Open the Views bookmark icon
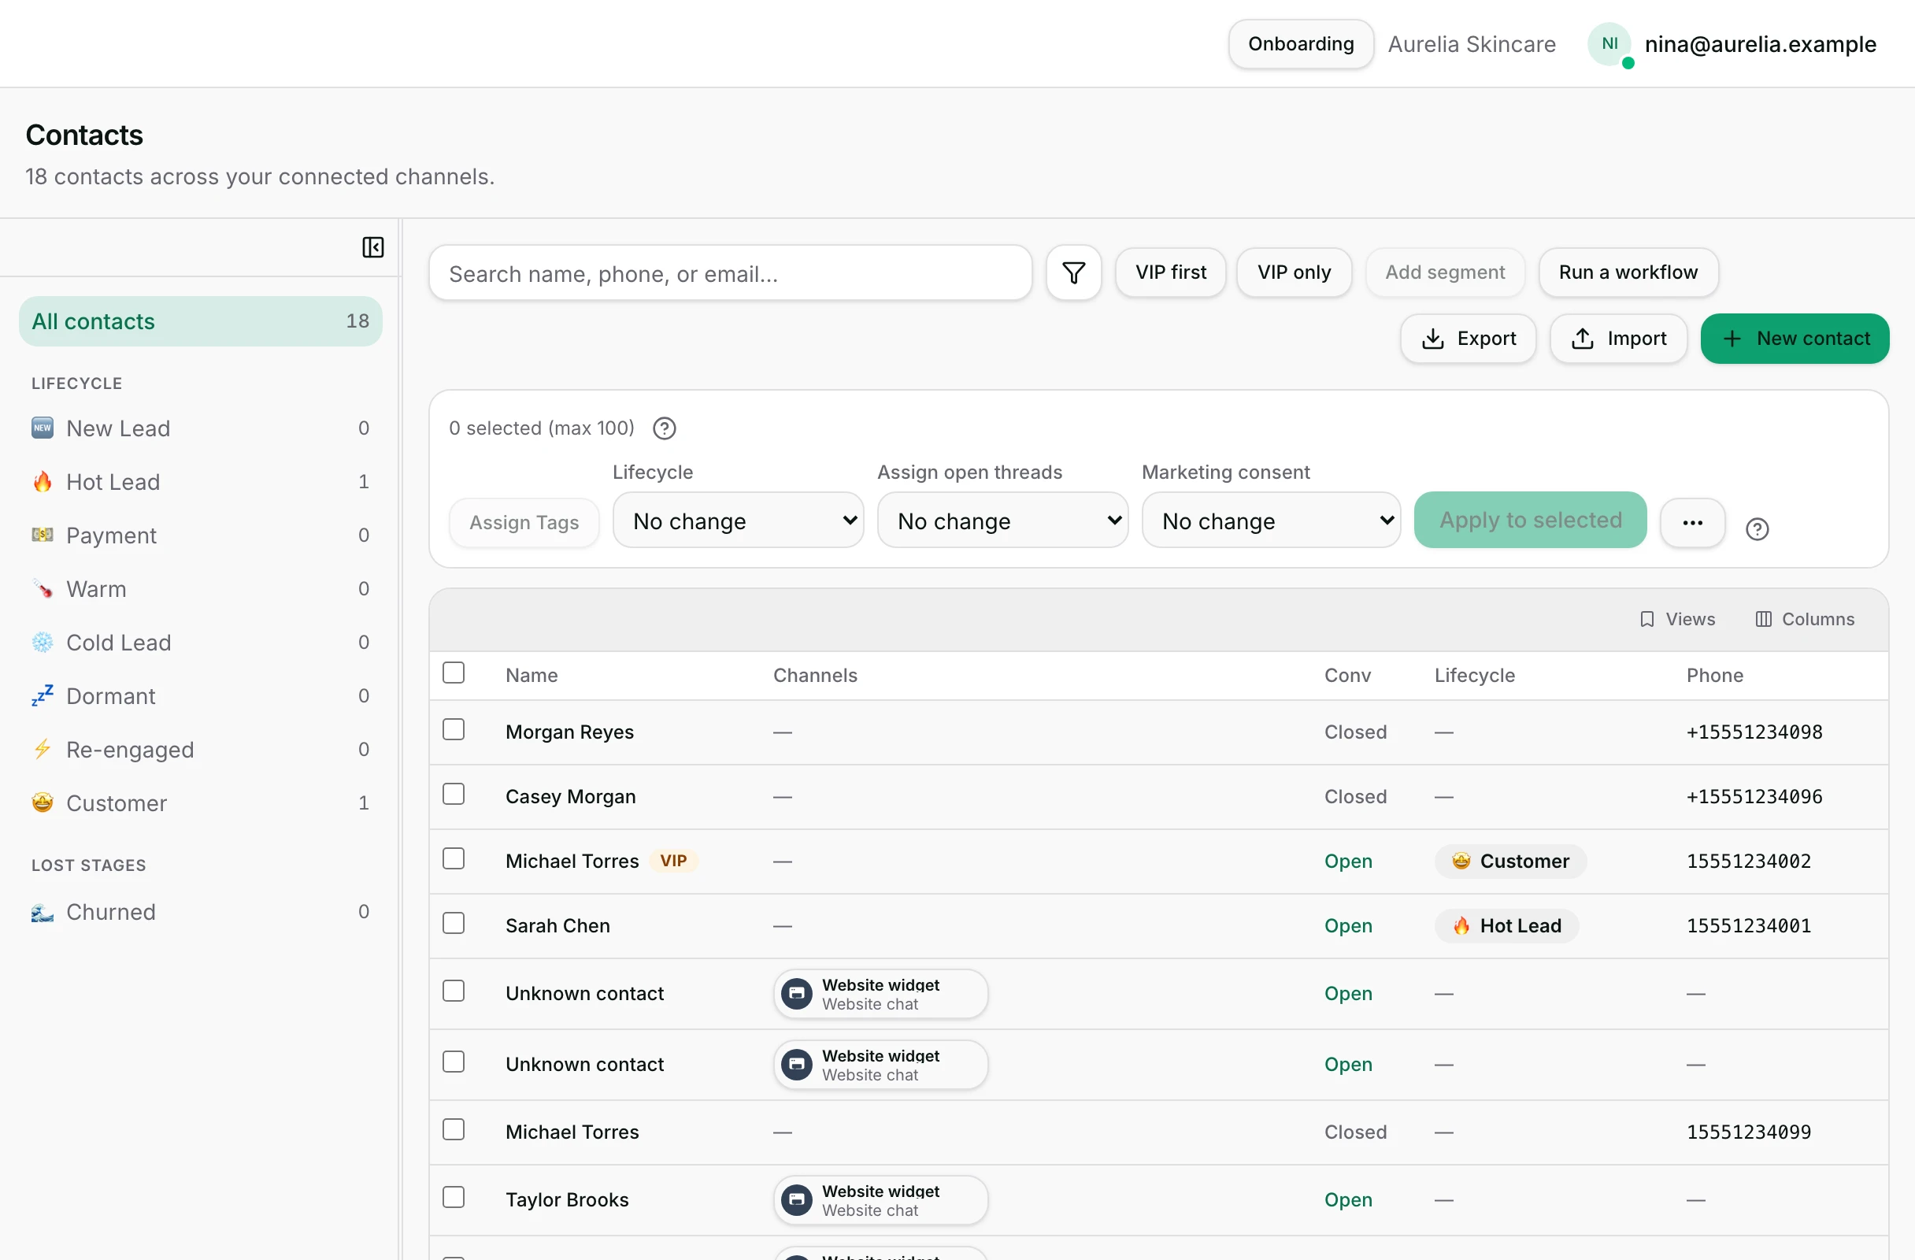Screen dimensions: 1915x1260 click(1646, 619)
